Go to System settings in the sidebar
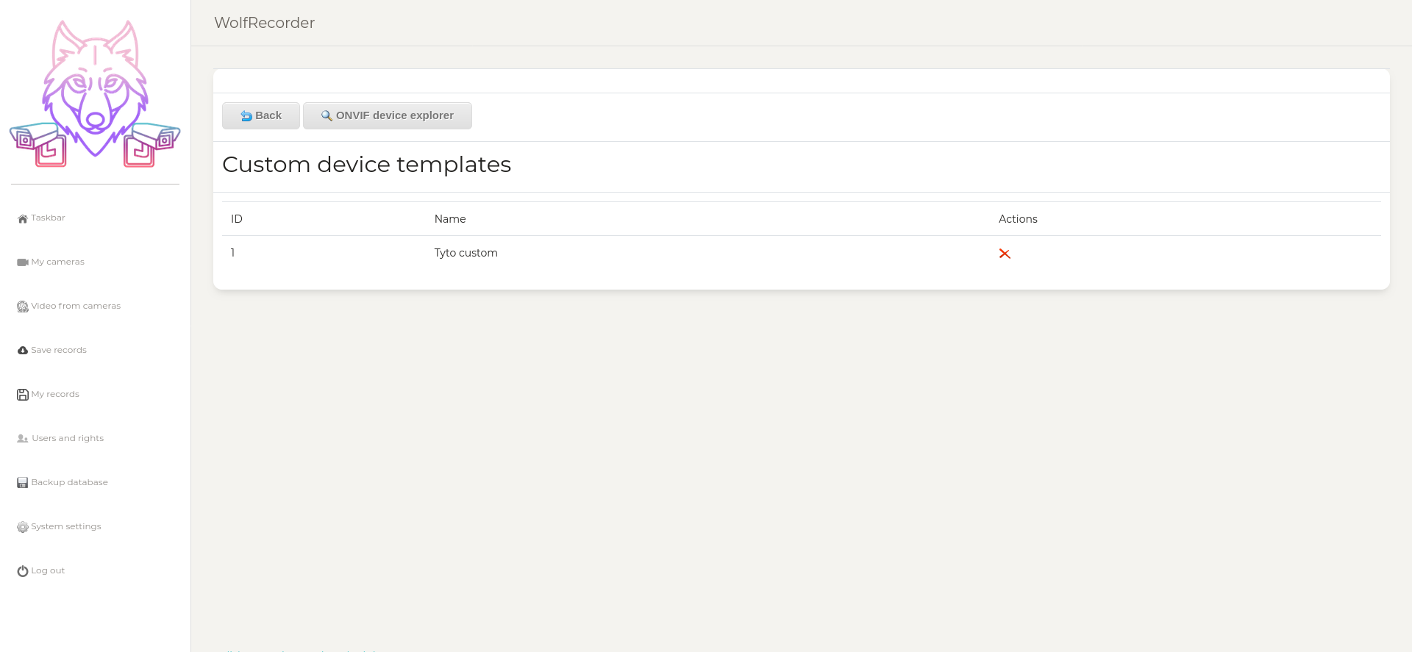Screen dimensions: 1412x652 coord(66,526)
